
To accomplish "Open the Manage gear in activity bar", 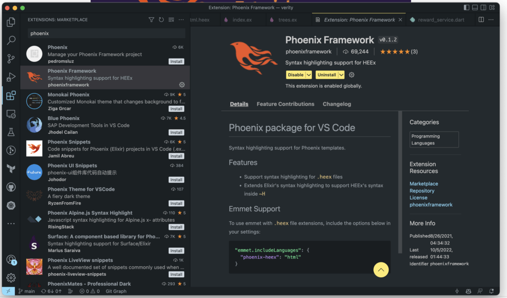I will [x=11, y=278].
